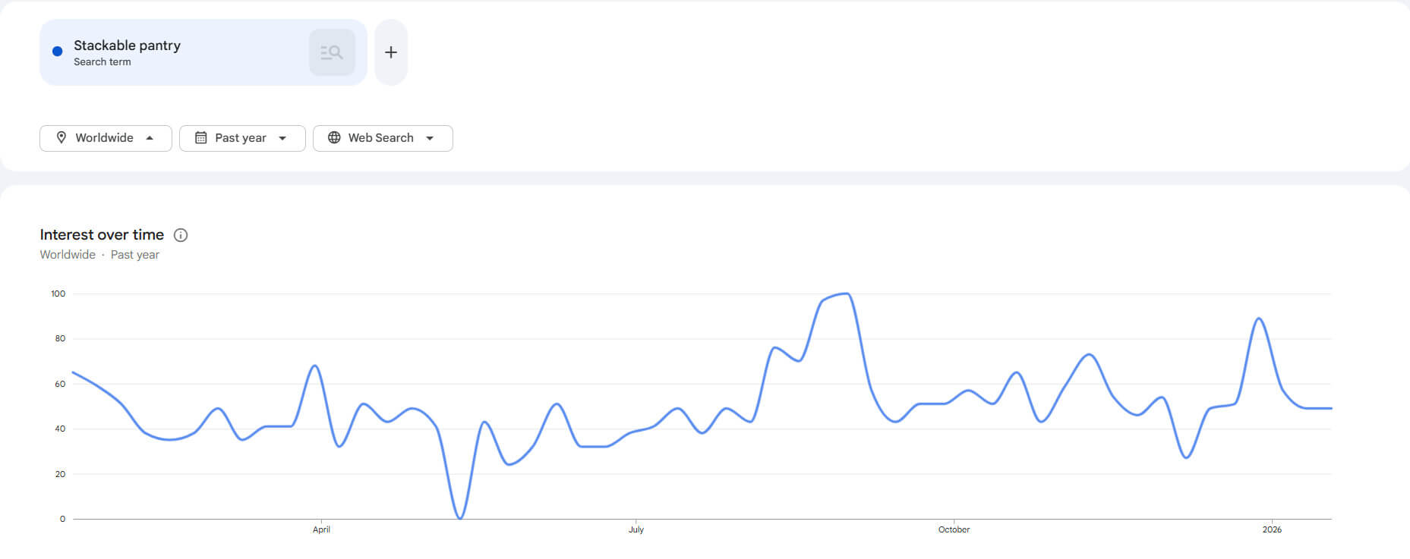The image size is (1410, 559).
Task: Click the Web Search label in the filter button
Action: tap(380, 137)
